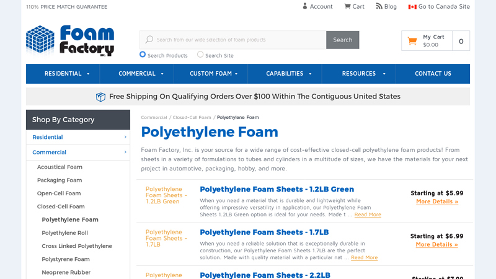Click the free shipping box icon
Viewport: 496px width, 279px height.
[100, 97]
